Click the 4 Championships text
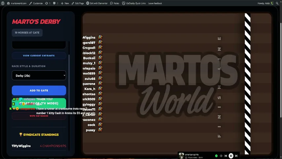Screen dimensions: 282x159 click(x=53, y=146)
